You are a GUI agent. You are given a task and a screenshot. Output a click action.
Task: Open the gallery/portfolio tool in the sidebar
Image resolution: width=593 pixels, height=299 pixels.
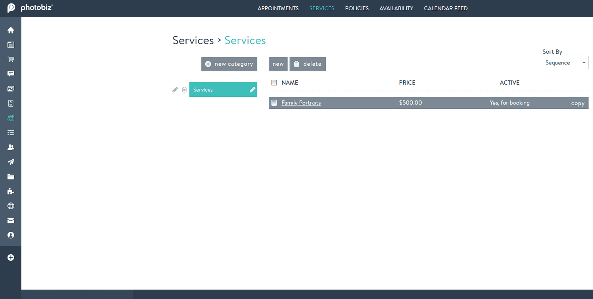(x=11, y=89)
